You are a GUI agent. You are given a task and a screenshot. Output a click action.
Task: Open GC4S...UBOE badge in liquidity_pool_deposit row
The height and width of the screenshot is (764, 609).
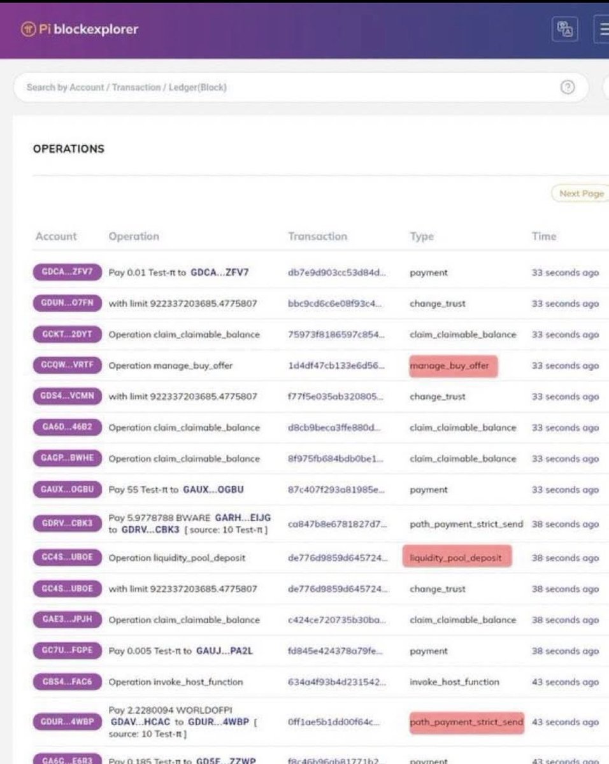pos(67,558)
